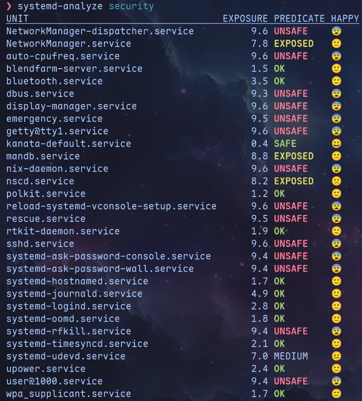Click the scared emoji on display-manager.service row
This screenshot has height=401, width=362.
pyautogui.click(x=336, y=106)
